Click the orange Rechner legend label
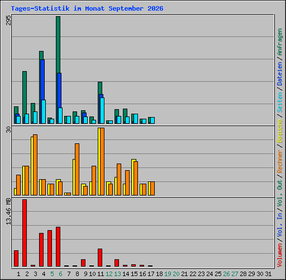Image resolution: width=286 pixels, height=280 pixels. pyautogui.click(x=280, y=161)
